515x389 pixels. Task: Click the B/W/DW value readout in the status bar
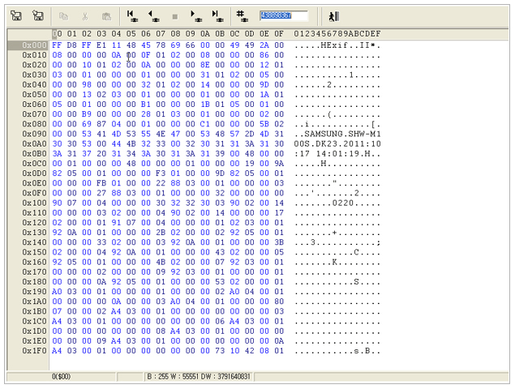point(199,377)
